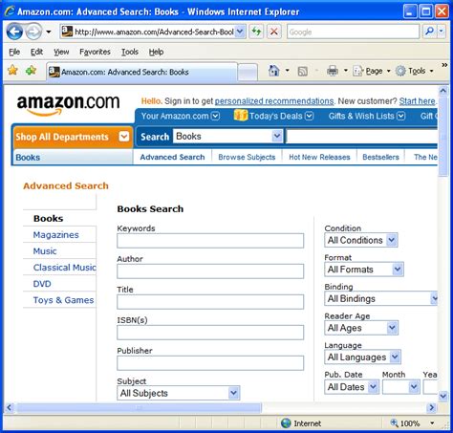
Task: Click the Publisher text field
Action: click(x=210, y=363)
